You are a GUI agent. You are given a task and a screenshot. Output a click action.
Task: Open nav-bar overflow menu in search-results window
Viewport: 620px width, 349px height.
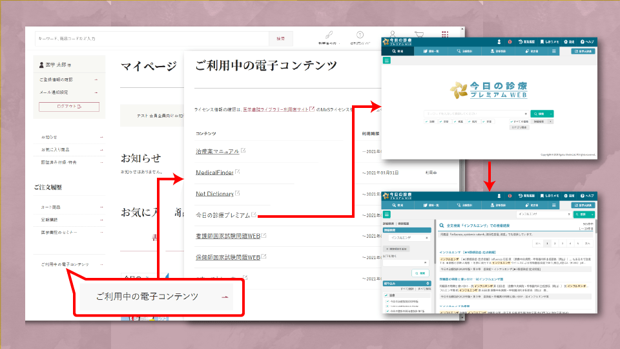(x=553, y=205)
